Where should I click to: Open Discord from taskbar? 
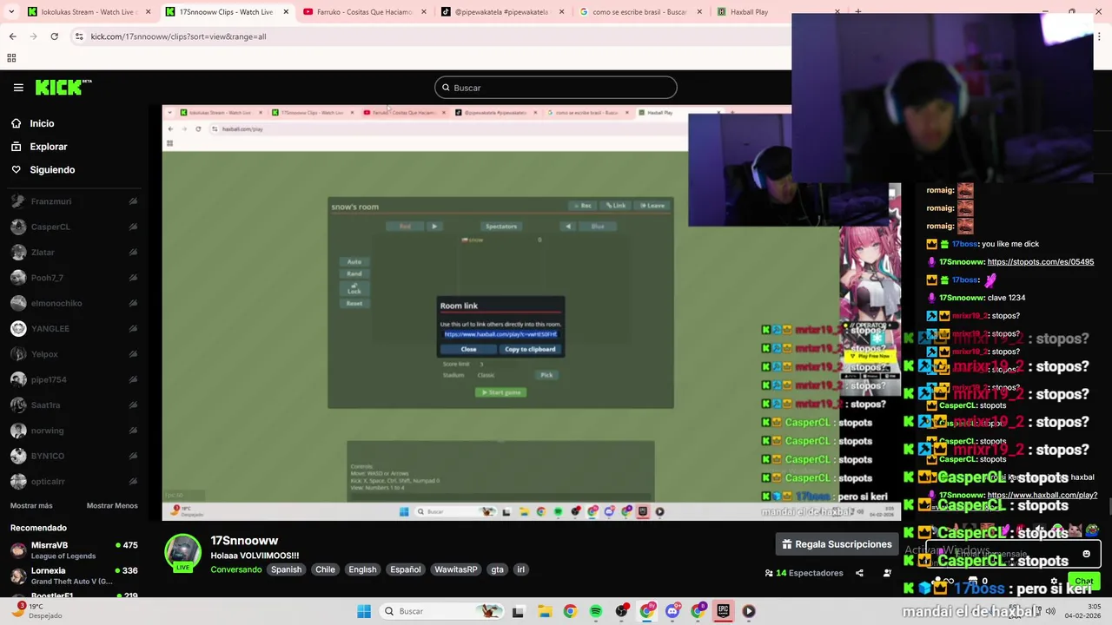click(672, 611)
